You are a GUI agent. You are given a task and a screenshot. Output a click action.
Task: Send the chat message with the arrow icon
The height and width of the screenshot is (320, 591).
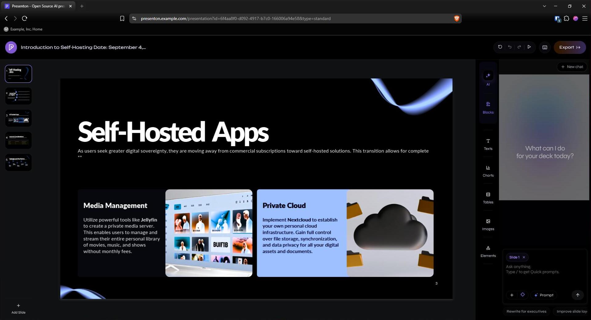[x=578, y=295]
